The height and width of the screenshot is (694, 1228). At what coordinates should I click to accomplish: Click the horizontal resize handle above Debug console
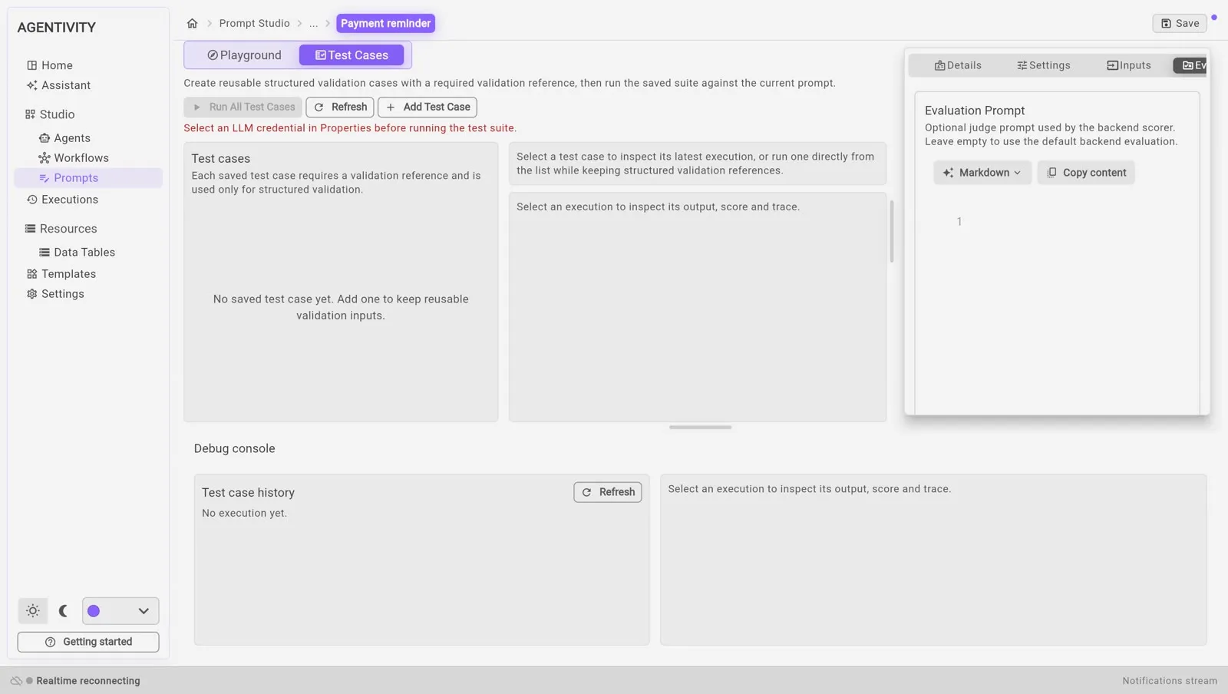click(x=700, y=428)
